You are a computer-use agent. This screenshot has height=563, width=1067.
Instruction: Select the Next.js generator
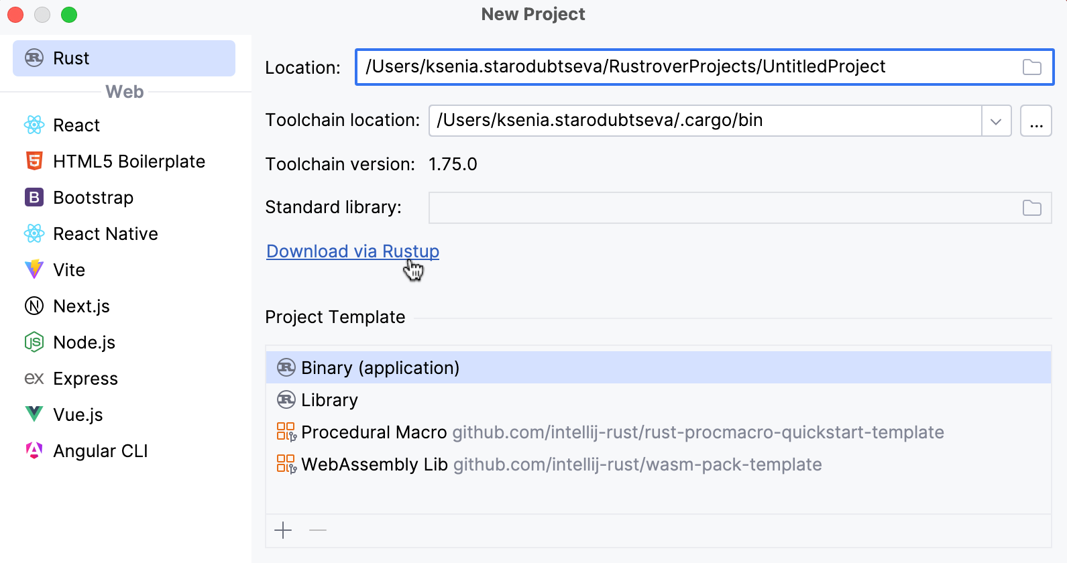tap(81, 306)
